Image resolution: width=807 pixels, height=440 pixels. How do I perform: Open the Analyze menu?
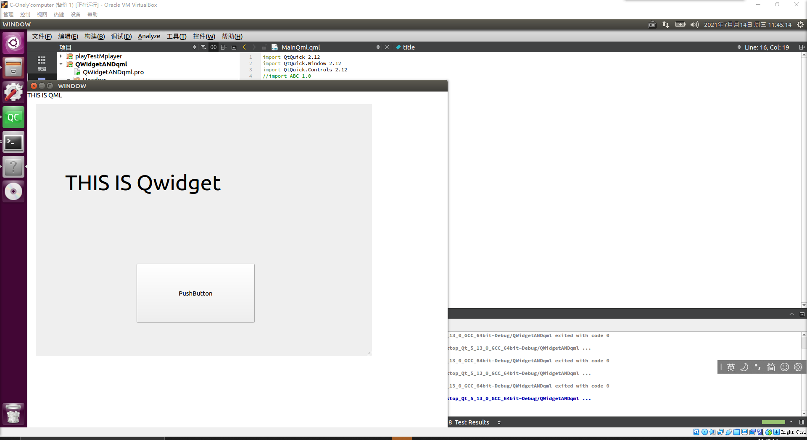[x=148, y=36]
